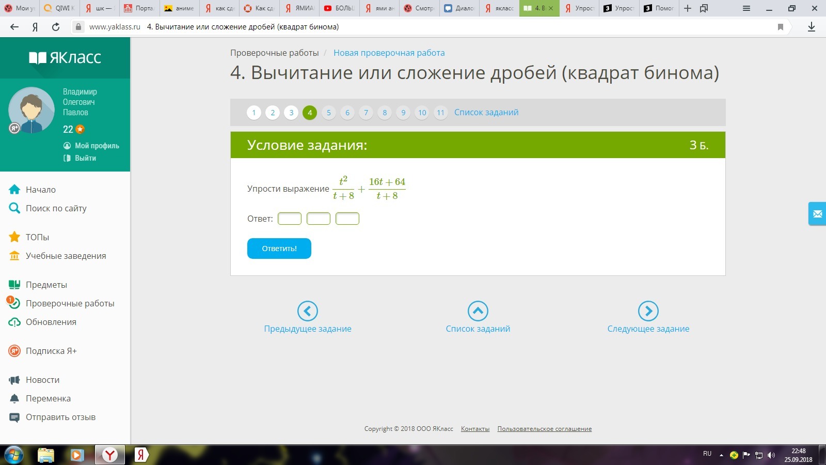Adjust the system volume speaker icon
This screenshot has height=465, width=826.
(771, 455)
